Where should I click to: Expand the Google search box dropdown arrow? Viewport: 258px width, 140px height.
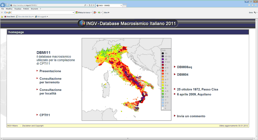coord(73,13)
